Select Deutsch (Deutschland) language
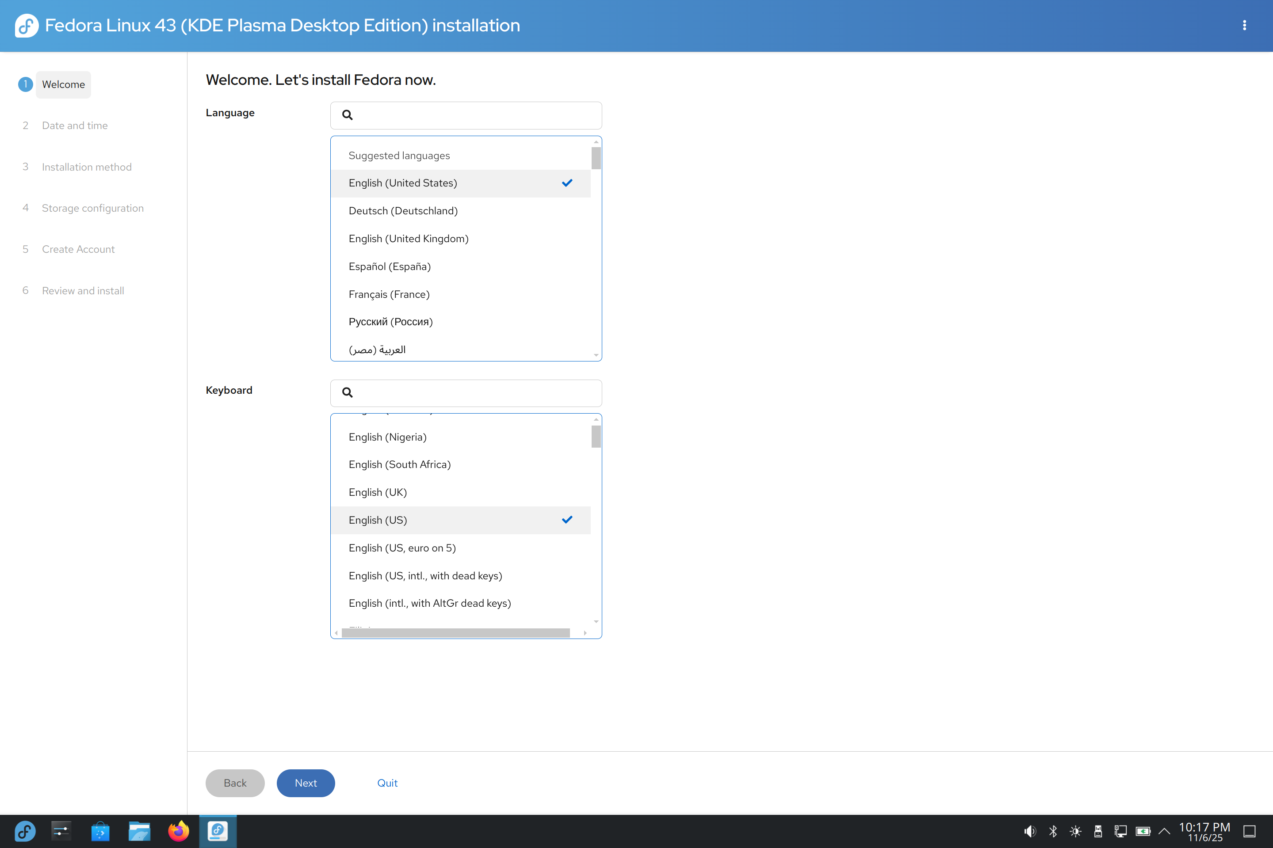The image size is (1273, 848). click(403, 211)
